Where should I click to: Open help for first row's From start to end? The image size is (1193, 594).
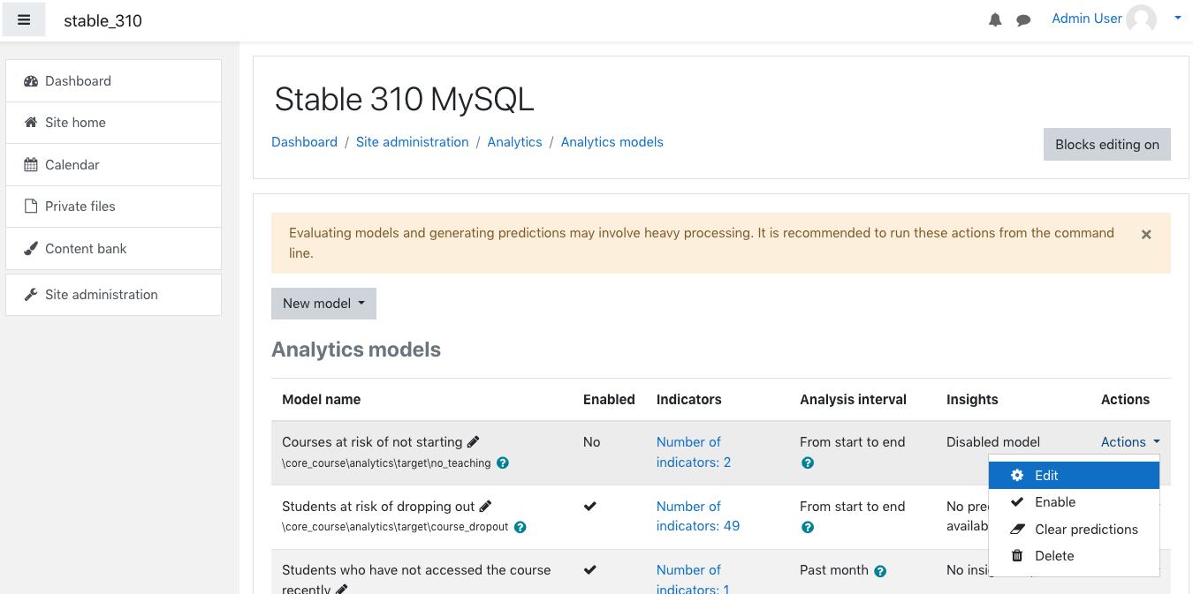808,462
